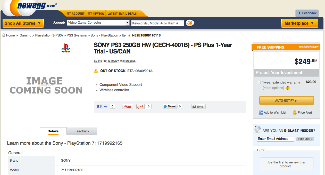Open the search category dropdown
The height and width of the screenshot is (175, 325).
(98, 23)
